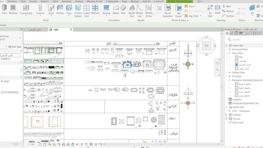Image resolution: width=263 pixels, height=148 pixels.
Task: Click the TOP face of the ViewCube
Action: (x=206, y=46)
